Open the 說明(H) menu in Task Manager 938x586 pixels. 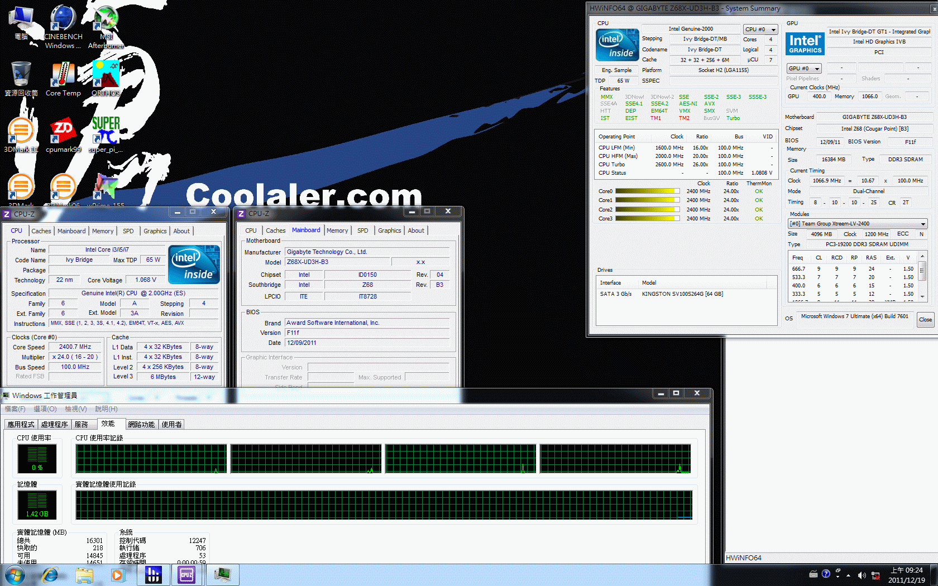tap(106, 409)
